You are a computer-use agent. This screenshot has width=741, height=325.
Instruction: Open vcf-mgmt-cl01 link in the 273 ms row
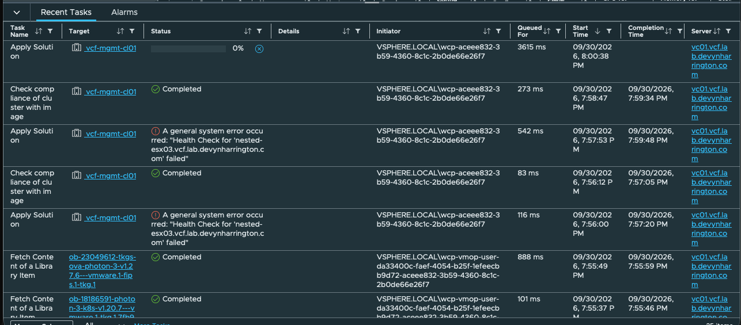tap(111, 91)
